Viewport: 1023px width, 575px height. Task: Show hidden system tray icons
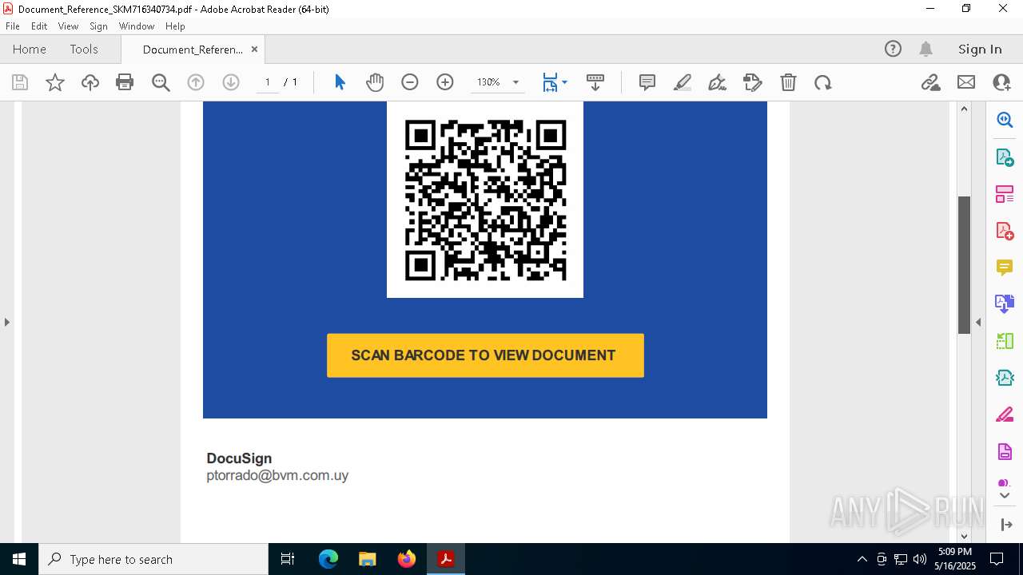[x=862, y=559]
